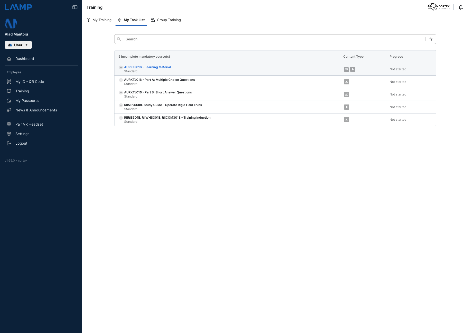Click status circle beside Part A Multiple Choice
468x333 pixels.
[x=121, y=80]
